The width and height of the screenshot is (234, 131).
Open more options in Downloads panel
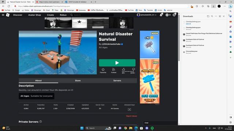[216, 16]
